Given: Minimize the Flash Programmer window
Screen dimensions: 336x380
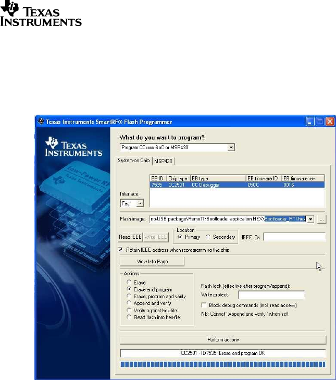Looking at the screenshot, I should pyautogui.click(x=309, y=121).
